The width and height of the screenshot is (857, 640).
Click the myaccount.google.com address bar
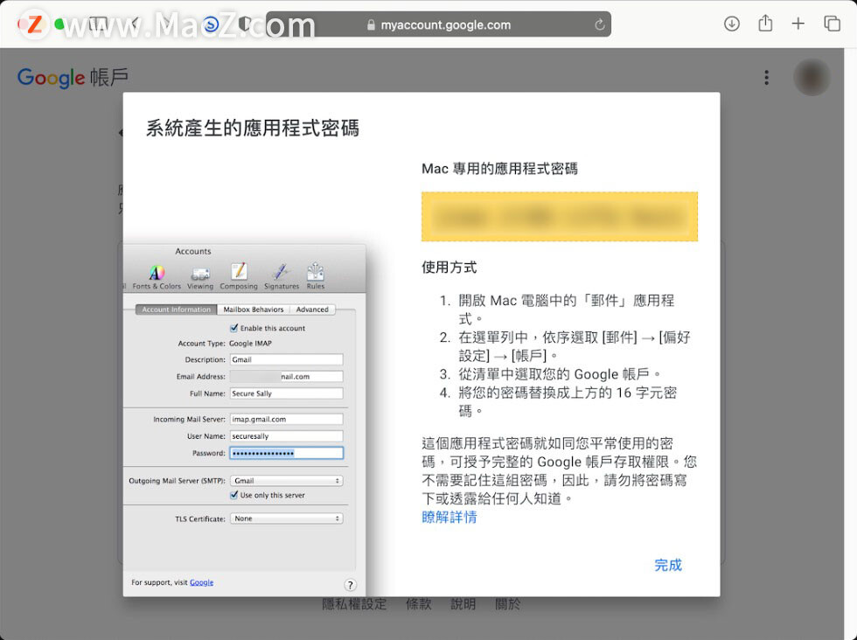coord(438,24)
